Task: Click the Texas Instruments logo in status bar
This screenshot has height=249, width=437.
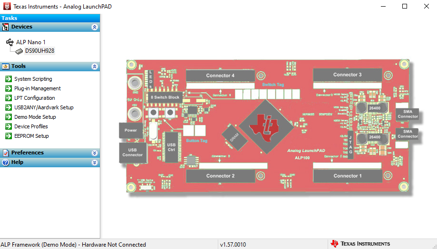Action: [x=360, y=244]
